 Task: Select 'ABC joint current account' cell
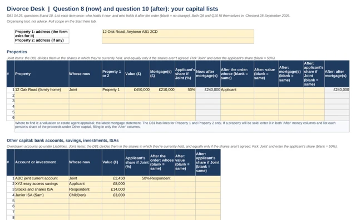pyautogui.click(x=42, y=178)
